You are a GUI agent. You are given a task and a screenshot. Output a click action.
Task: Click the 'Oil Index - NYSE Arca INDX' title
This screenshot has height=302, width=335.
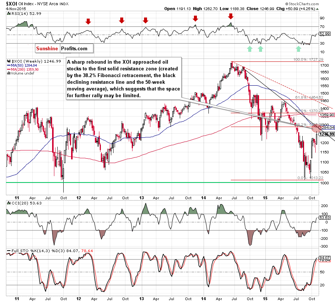[44, 4]
